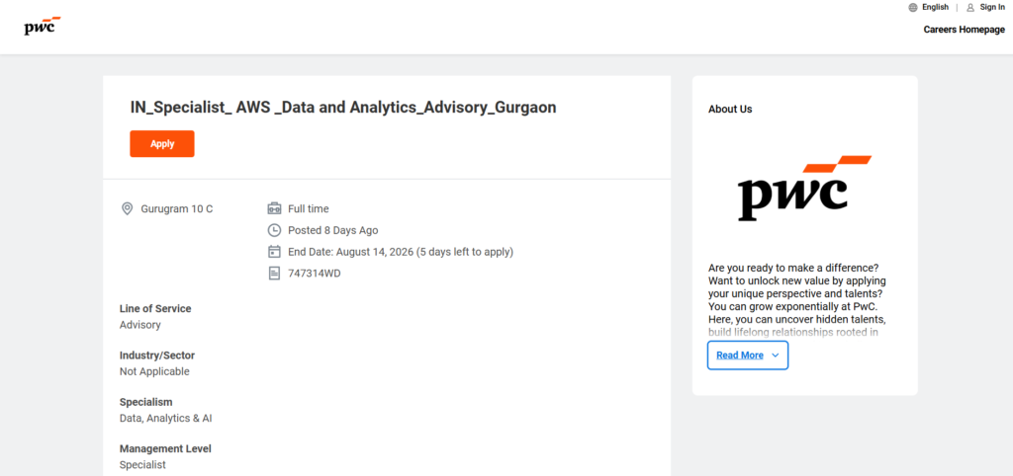Click the 'Gurugram 10 C' location text

click(x=176, y=209)
